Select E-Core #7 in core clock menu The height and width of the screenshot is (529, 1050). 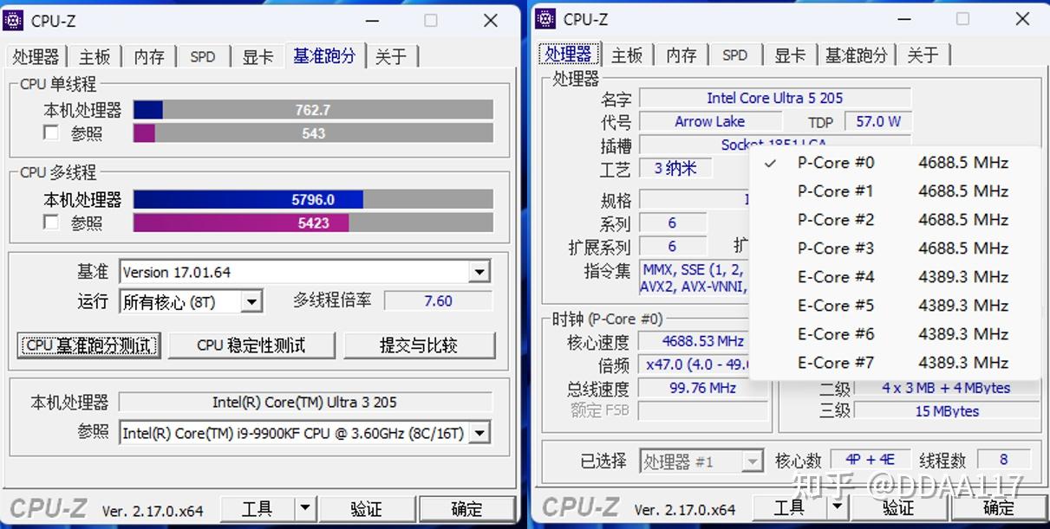[895, 363]
